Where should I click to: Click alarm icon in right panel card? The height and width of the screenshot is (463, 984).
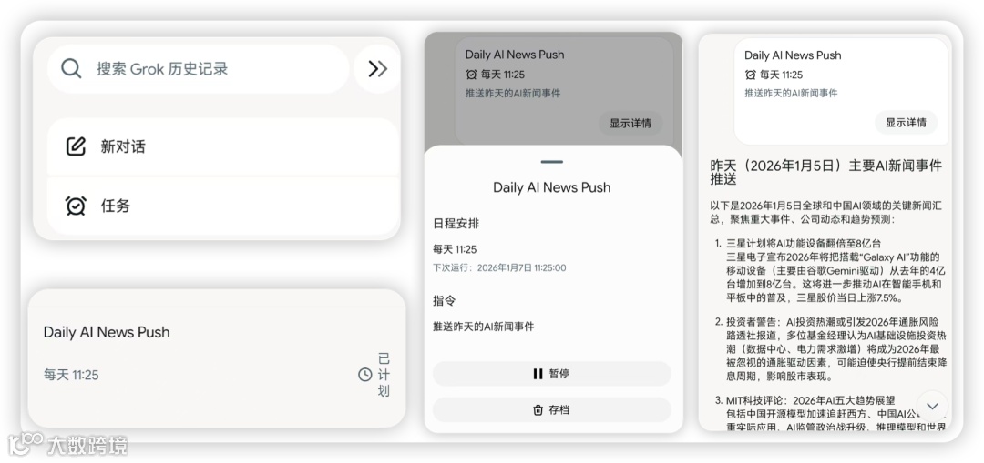[x=751, y=75]
